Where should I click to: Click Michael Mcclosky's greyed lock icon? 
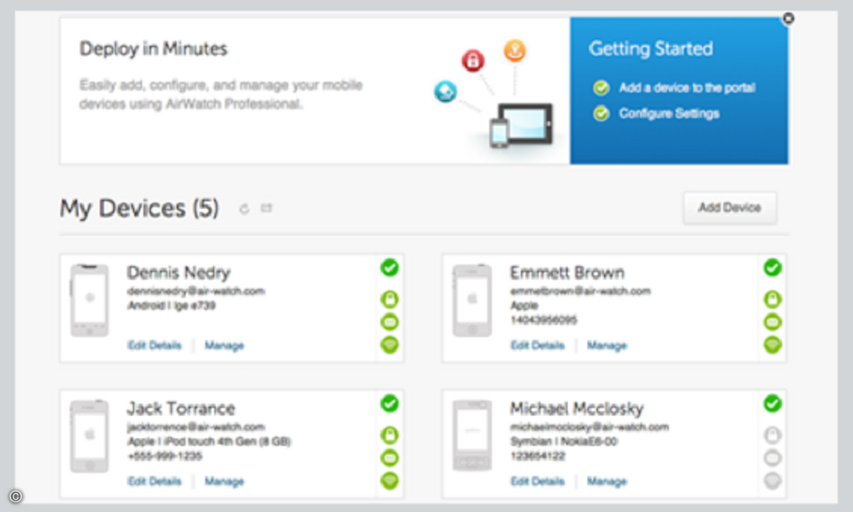coord(773,435)
